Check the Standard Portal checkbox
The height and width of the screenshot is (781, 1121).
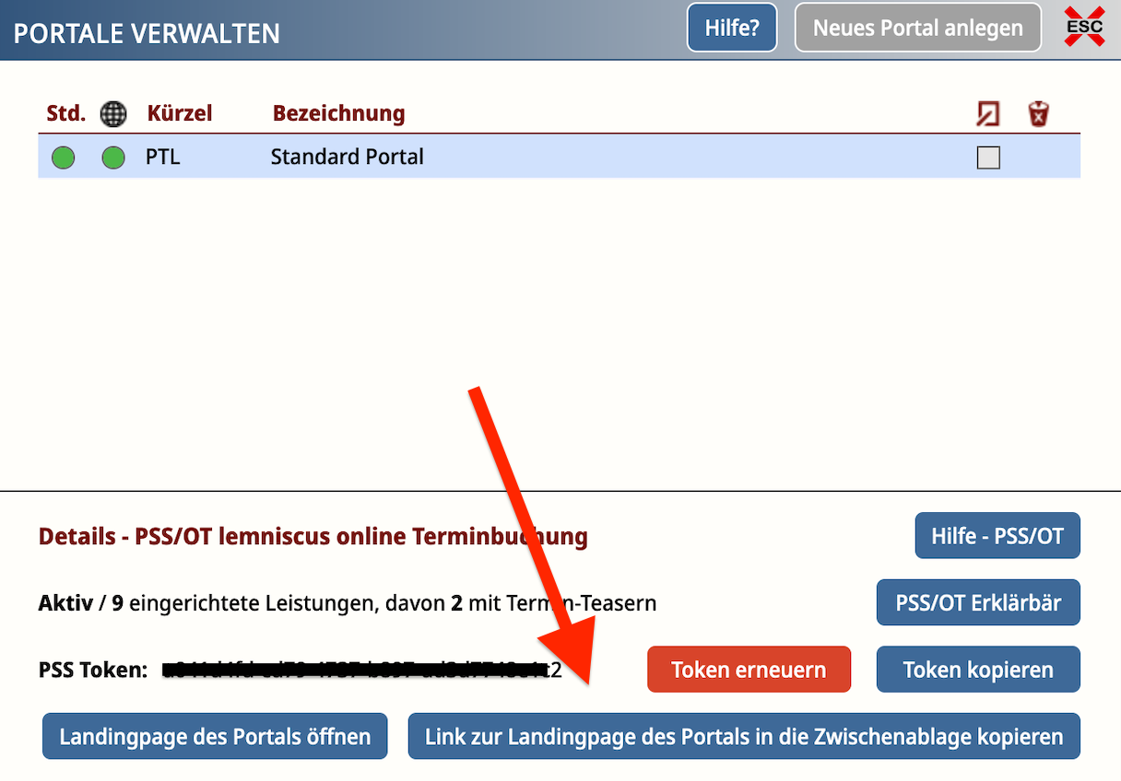(x=988, y=158)
